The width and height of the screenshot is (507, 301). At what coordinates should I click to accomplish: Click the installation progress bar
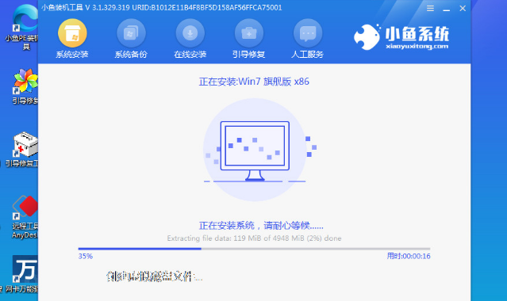(254, 249)
